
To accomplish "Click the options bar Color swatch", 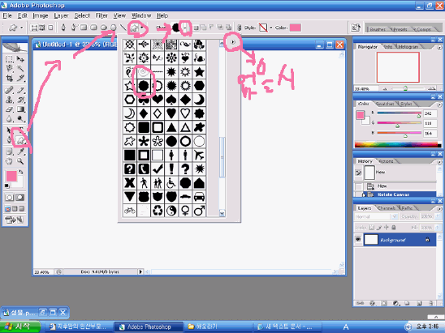I will 295,28.
